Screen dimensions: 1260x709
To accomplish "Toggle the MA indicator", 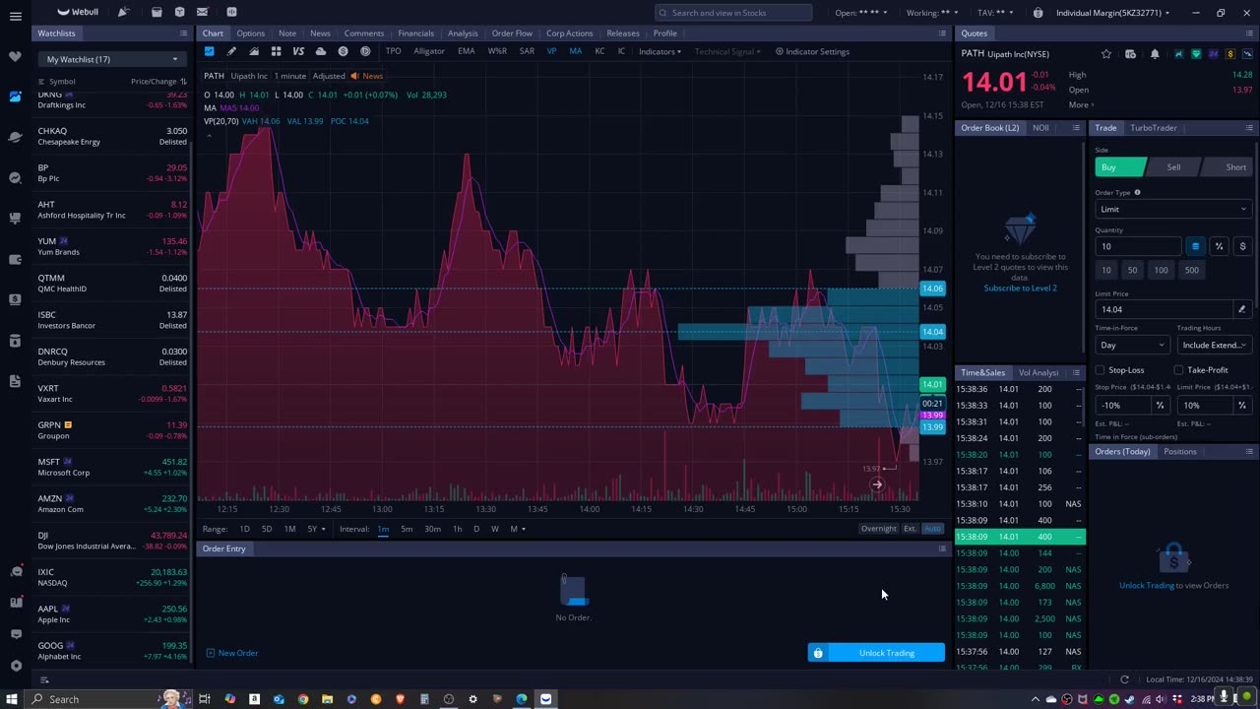I will pos(575,51).
